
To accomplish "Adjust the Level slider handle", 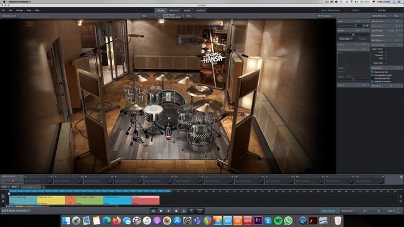I will [356, 26].
